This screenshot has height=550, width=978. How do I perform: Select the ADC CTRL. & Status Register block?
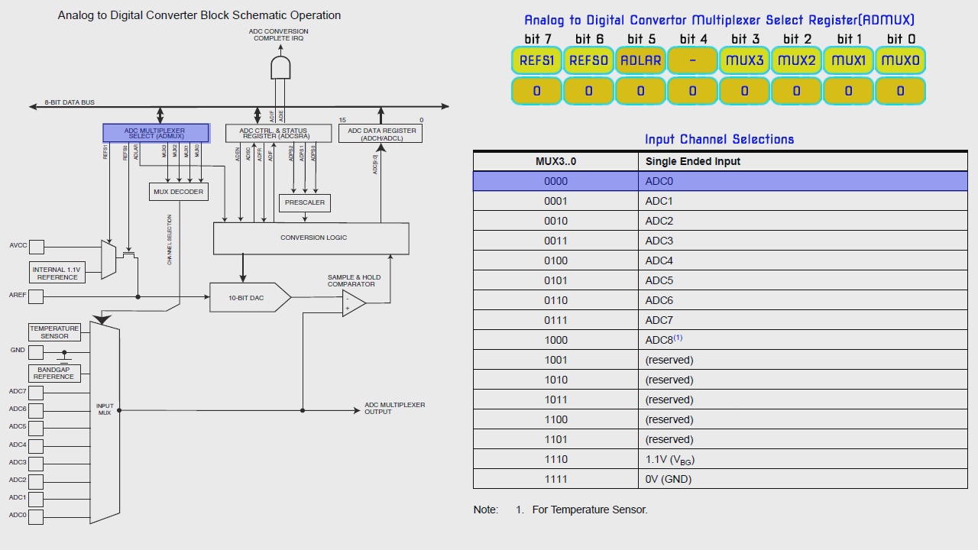click(279, 133)
